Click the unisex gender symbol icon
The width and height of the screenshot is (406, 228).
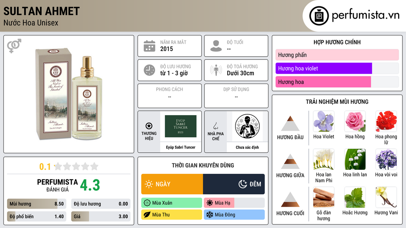pyautogui.click(x=14, y=46)
